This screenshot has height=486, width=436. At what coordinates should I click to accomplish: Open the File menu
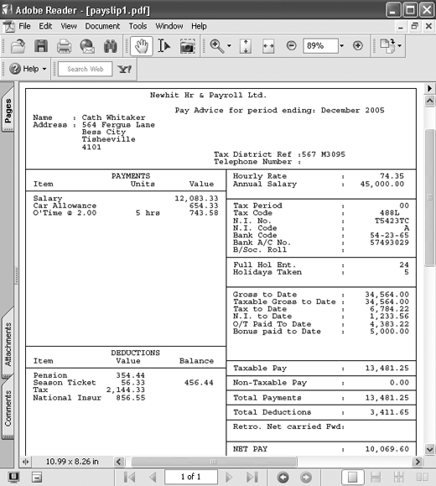(x=24, y=26)
